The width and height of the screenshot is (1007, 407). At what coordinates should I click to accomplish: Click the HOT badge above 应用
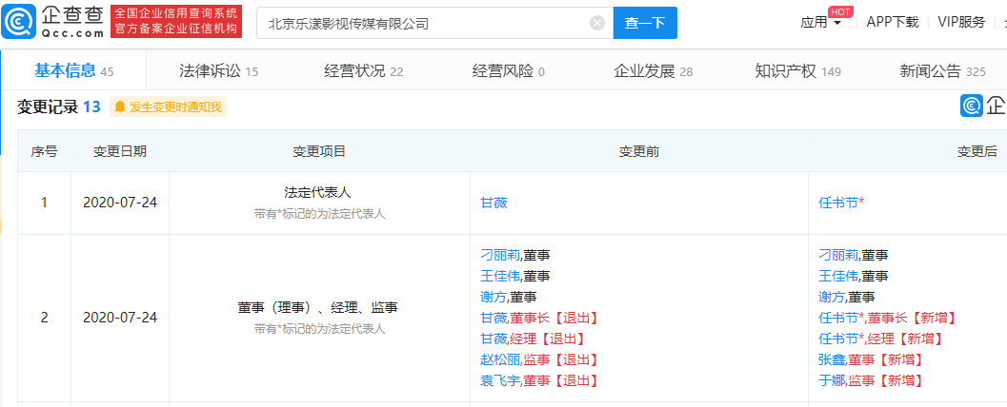840,10
